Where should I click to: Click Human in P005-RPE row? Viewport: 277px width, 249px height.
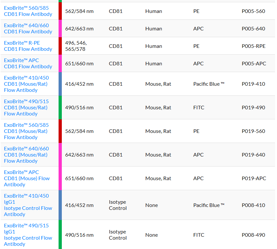[153, 46]
